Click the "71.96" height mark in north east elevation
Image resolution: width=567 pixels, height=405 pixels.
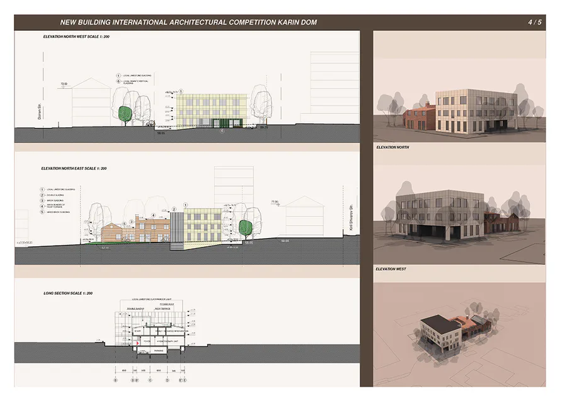[275, 202]
